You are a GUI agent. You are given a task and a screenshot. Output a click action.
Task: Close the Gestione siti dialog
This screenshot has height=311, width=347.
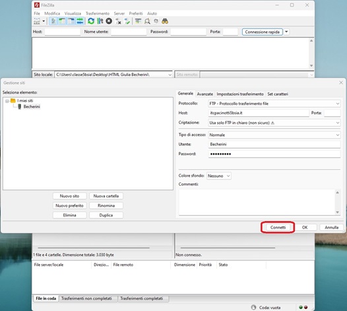[341, 83]
